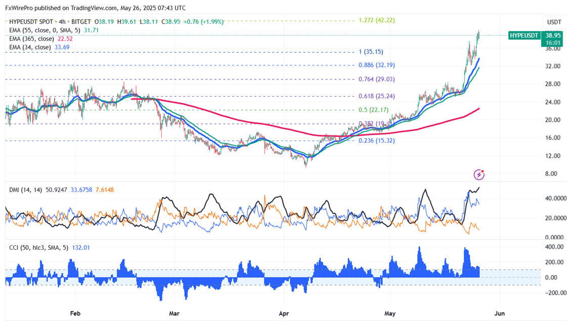Select the EMA (365, close) indicator legend
The image size is (567, 321).
tap(31, 39)
